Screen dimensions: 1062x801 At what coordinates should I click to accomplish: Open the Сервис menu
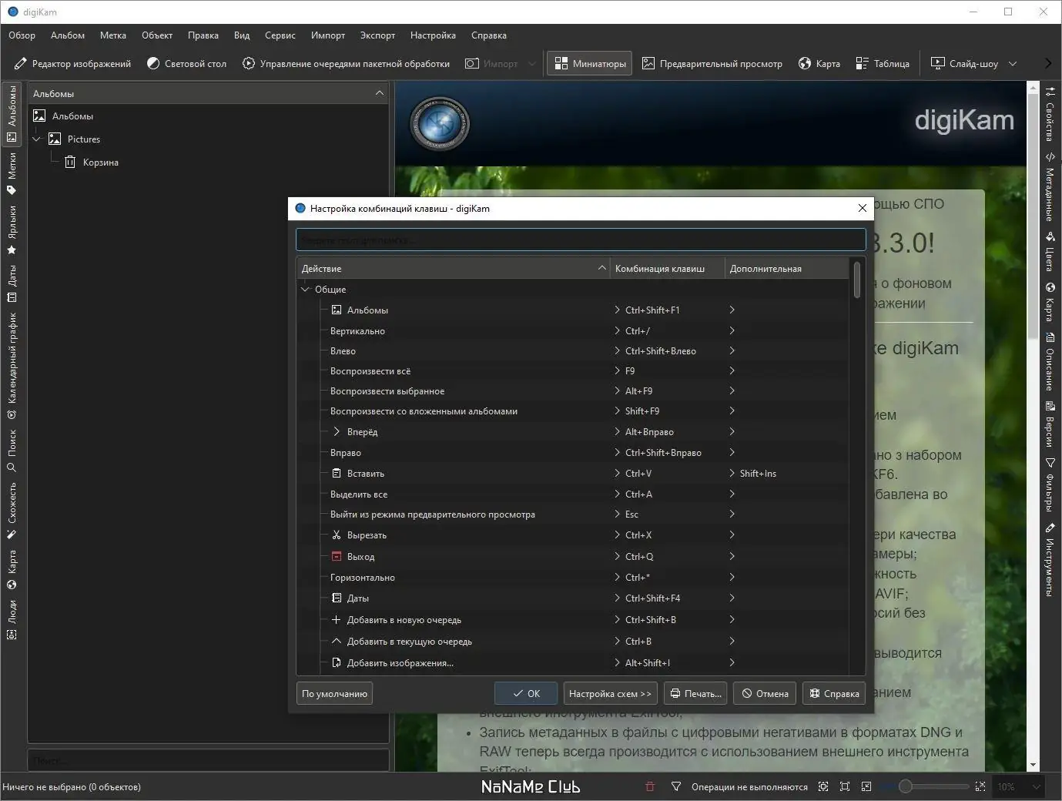(x=280, y=35)
